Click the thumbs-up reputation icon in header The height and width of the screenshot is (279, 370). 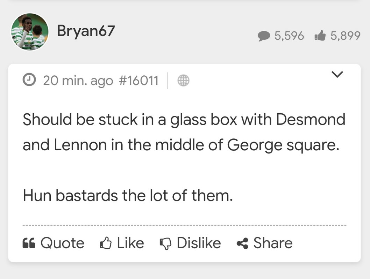pyautogui.click(x=320, y=36)
